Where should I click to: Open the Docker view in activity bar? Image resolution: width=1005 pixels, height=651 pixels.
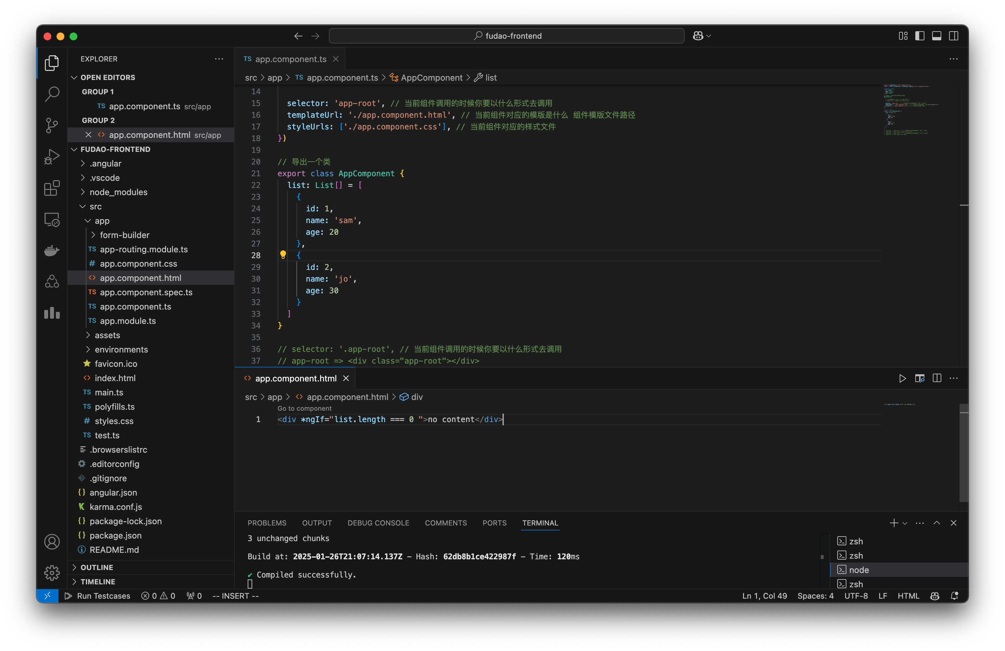pyautogui.click(x=52, y=250)
